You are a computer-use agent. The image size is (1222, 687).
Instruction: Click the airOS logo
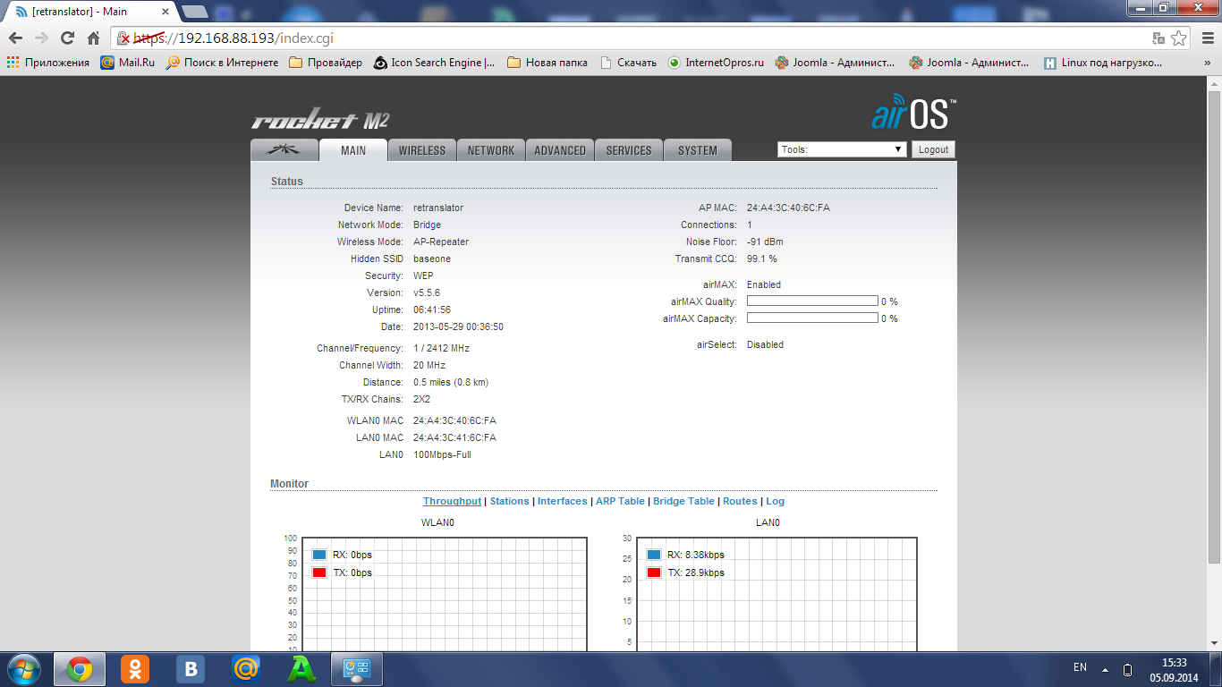tap(913, 114)
